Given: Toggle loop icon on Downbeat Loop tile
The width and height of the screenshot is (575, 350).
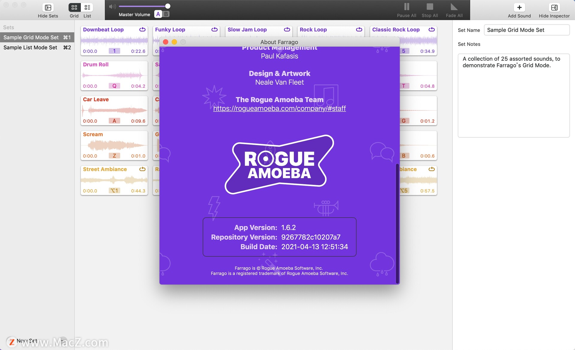Looking at the screenshot, I should pyautogui.click(x=142, y=29).
